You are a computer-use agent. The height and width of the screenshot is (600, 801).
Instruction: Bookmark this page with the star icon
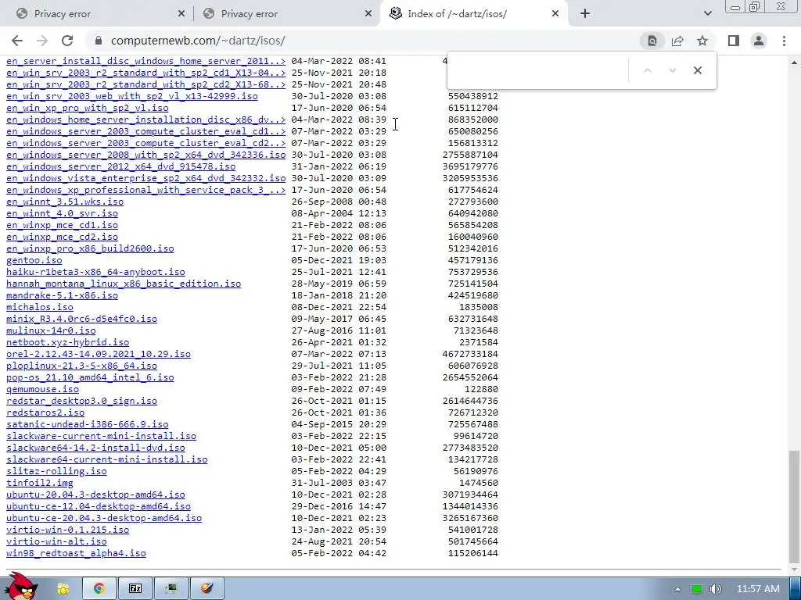[x=702, y=41]
